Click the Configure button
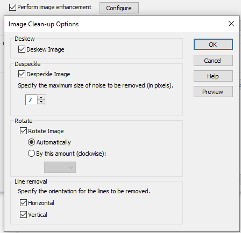Screen dimensions: 241x233 119,8
